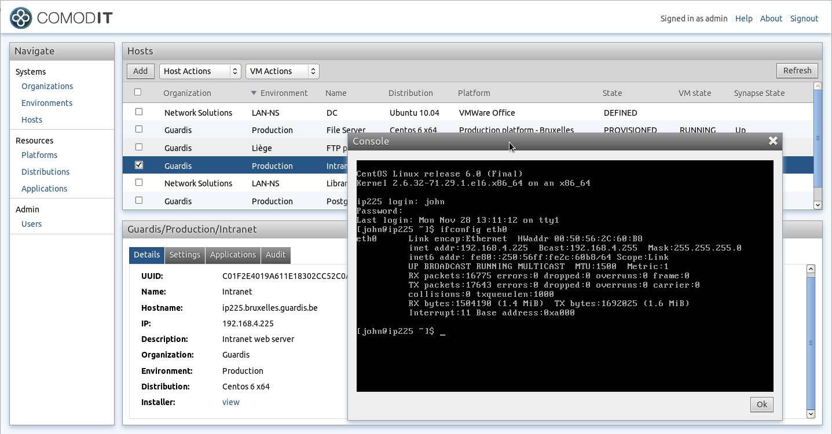Click details panel scrollbar up arrow
This screenshot has width=832, height=434.
pyautogui.click(x=811, y=269)
